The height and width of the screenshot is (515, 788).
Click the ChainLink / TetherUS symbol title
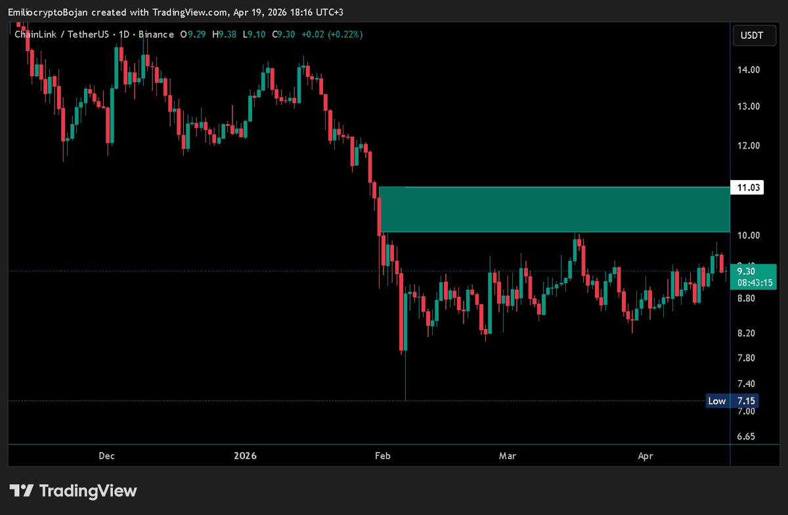pos(61,34)
